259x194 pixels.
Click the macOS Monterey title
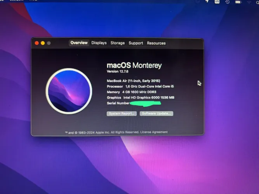(134, 66)
